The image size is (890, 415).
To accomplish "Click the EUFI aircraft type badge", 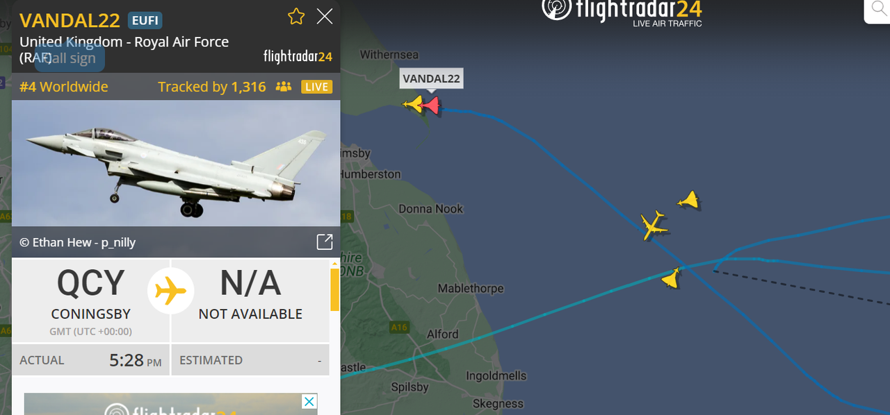I will coord(145,20).
